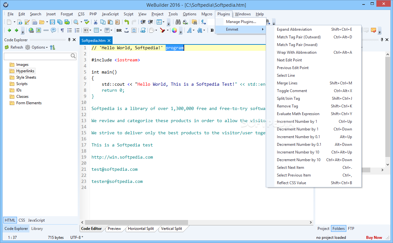Open the JavaScript menu in menu bar
This screenshot has height=243, width=393.
point(110,14)
